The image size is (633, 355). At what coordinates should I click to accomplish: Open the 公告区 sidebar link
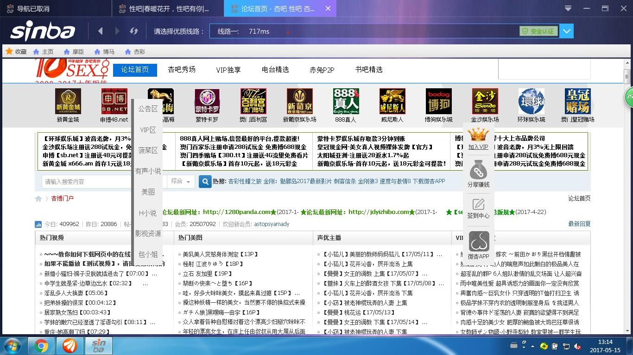[x=148, y=109]
